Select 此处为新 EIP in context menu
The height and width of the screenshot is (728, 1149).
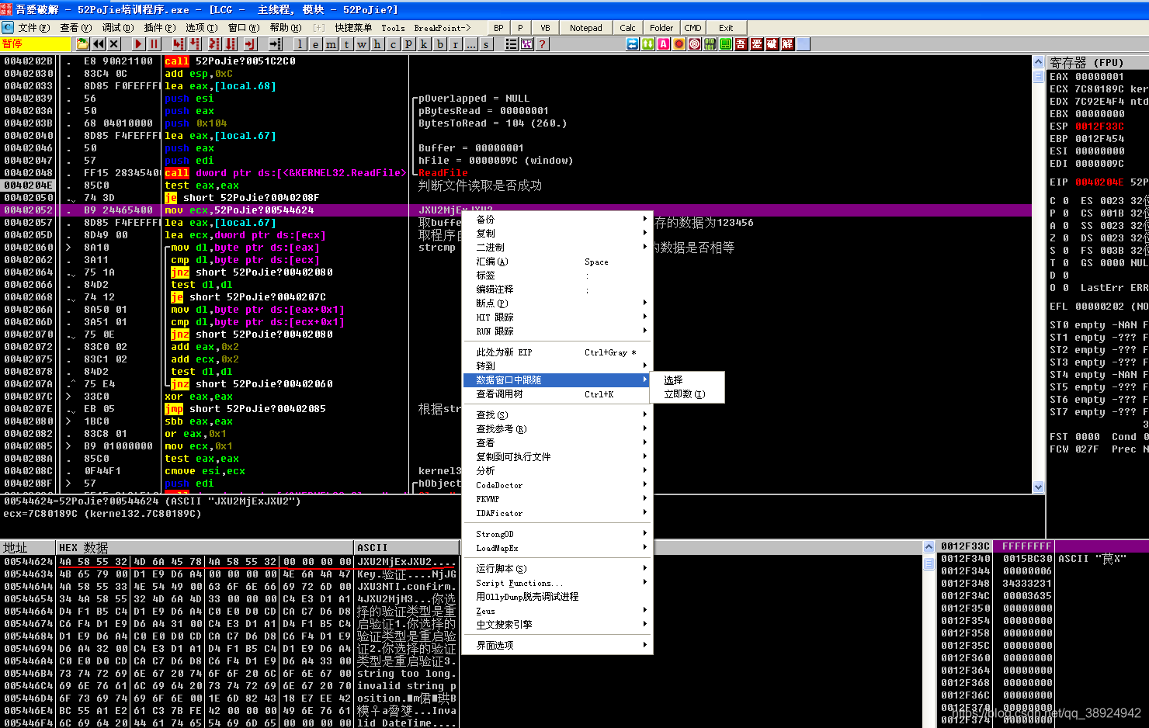(557, 352)
